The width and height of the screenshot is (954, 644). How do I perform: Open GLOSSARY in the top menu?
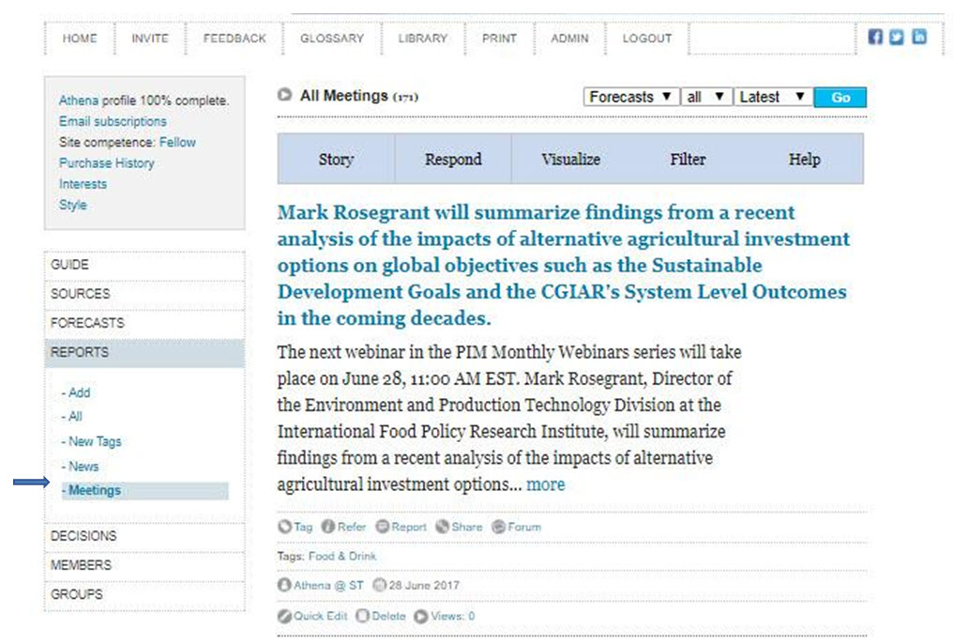pos(332,38)
